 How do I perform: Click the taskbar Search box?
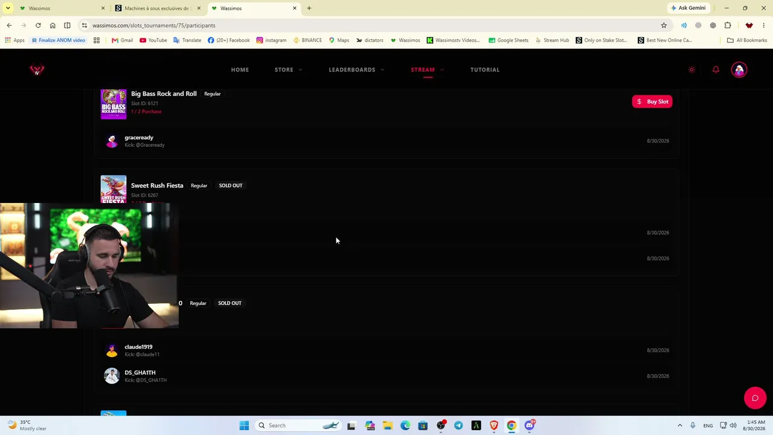point(298,425)
